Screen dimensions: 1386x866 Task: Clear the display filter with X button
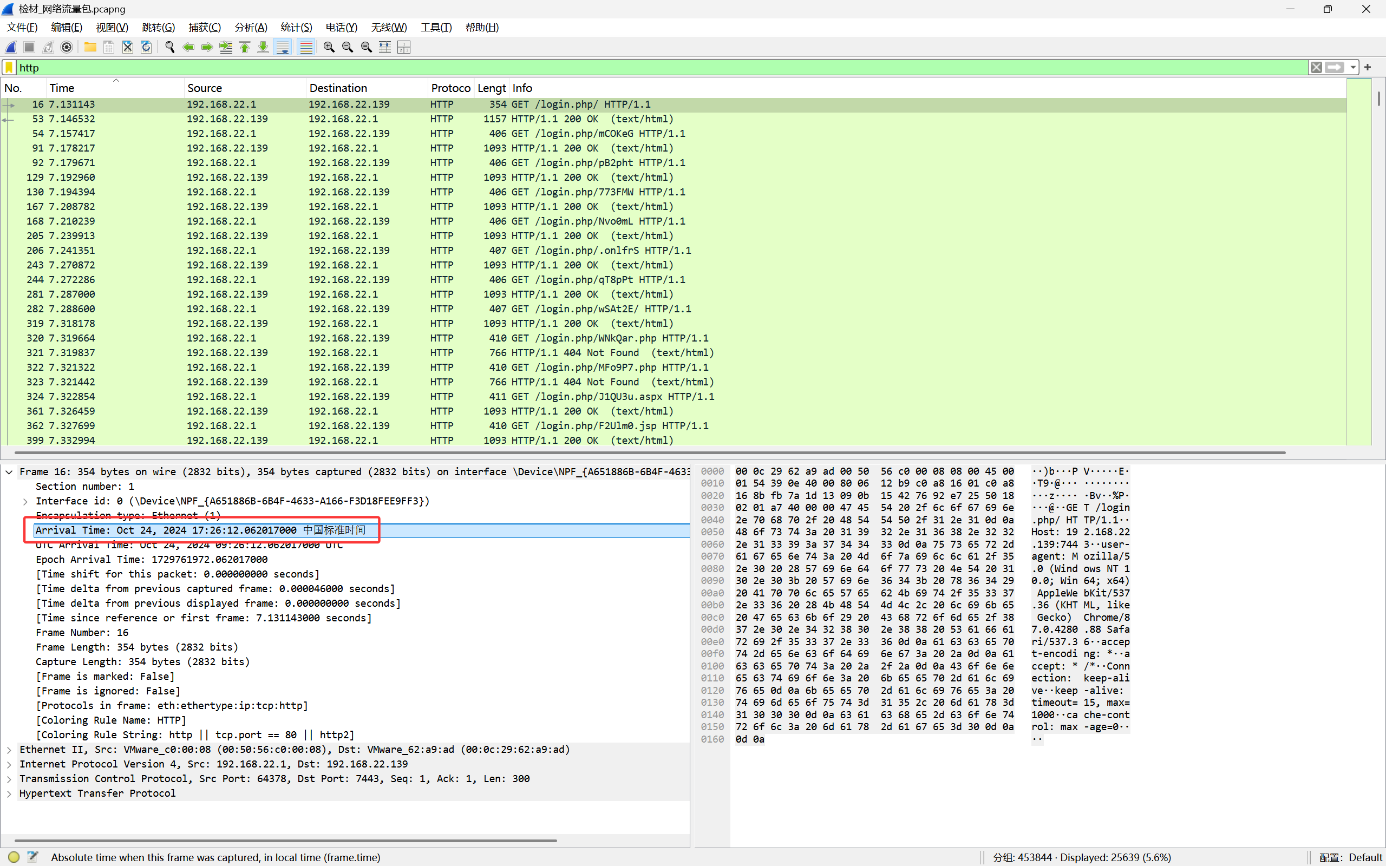coord(1316,68)
